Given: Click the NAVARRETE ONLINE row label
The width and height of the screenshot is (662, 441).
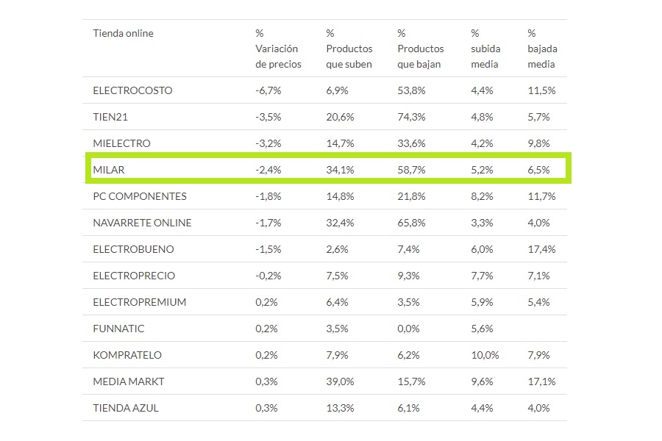Looking at the screenshot, I should click(142, 223).
